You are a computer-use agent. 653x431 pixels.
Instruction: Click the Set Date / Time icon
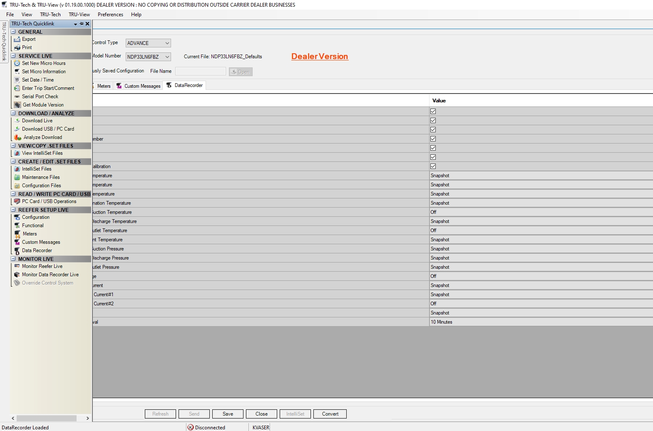(17, 80)
